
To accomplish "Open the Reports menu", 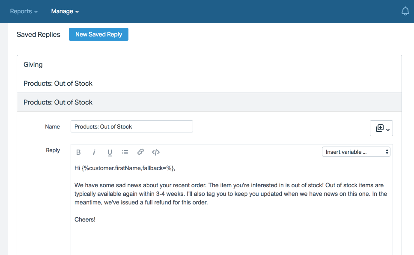I will point(24,12).
